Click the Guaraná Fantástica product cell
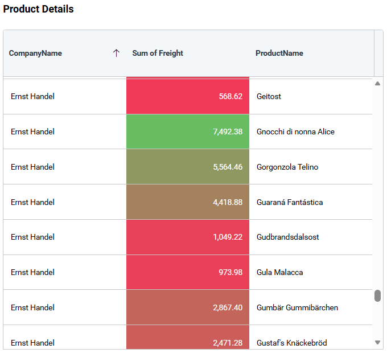The height and width of the screenshot is (353, 387). 290,202
